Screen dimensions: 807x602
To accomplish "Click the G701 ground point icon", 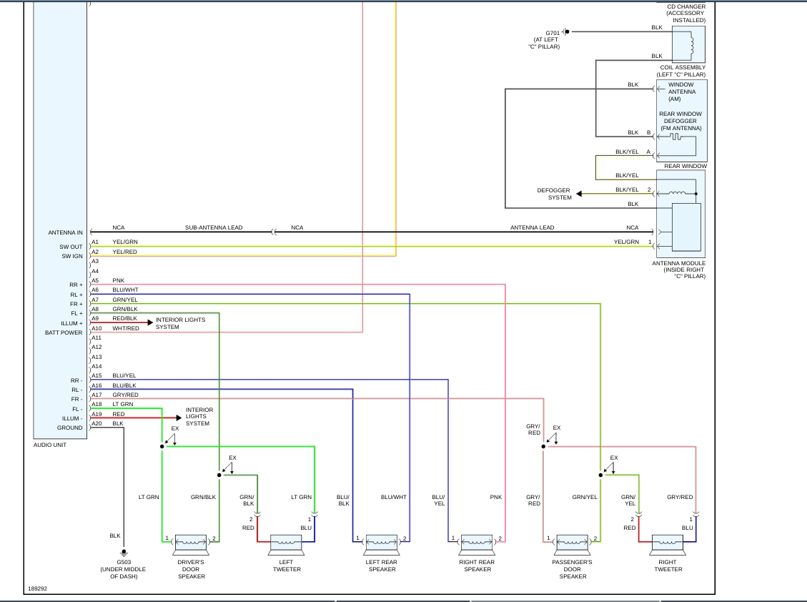I will (565, 31).
